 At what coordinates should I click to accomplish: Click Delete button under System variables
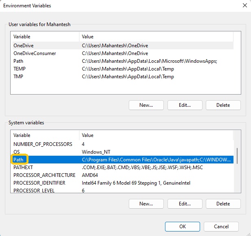pos(223,204)
